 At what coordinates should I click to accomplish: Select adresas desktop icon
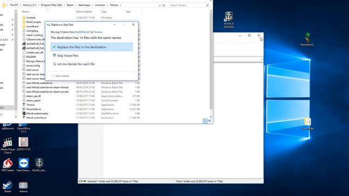23,187
